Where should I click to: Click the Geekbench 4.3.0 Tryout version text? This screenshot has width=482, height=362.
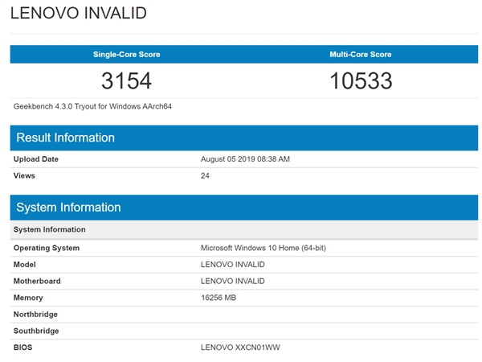tap(92, 106)
